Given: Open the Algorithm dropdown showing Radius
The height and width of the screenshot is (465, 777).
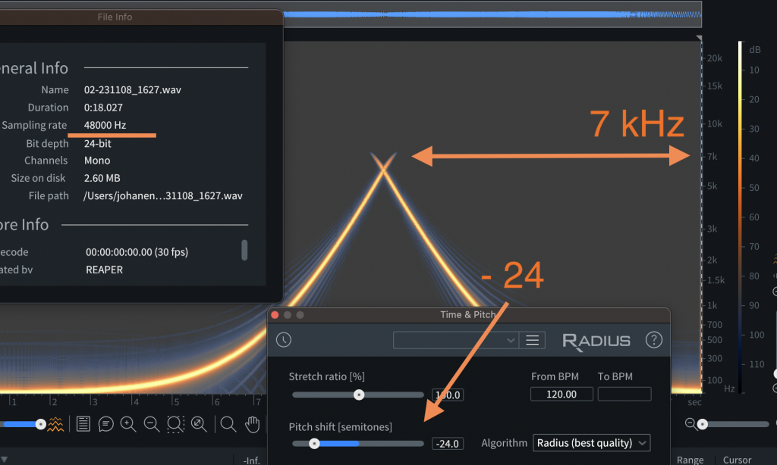Looking at the screenshot, I should click(591, 443).
